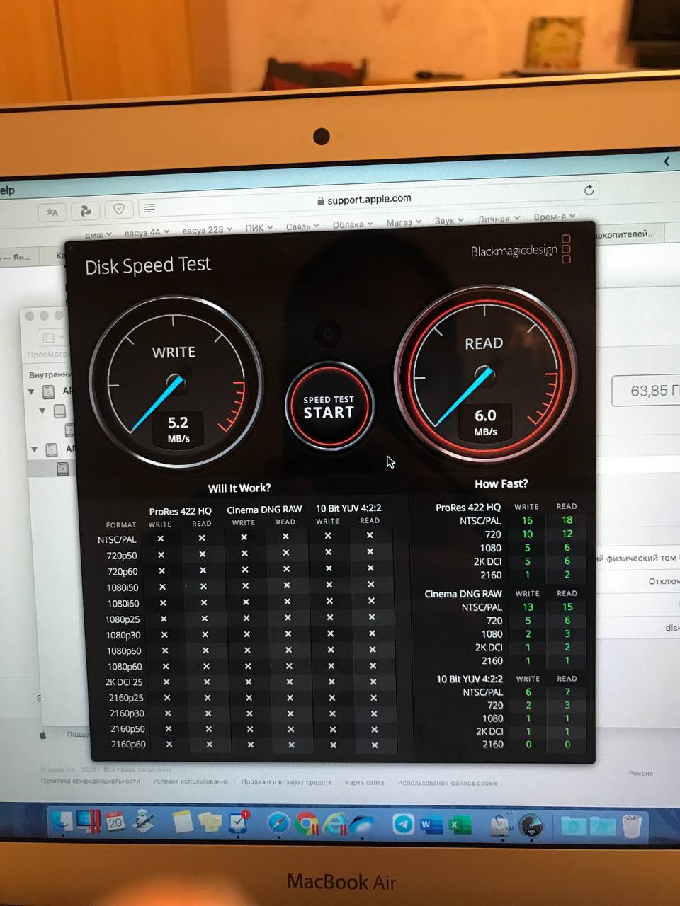This screenshot has width=680, height=906.
Task: Open Internet Explorer icon in the Dock
Action: tap(334, 824)
